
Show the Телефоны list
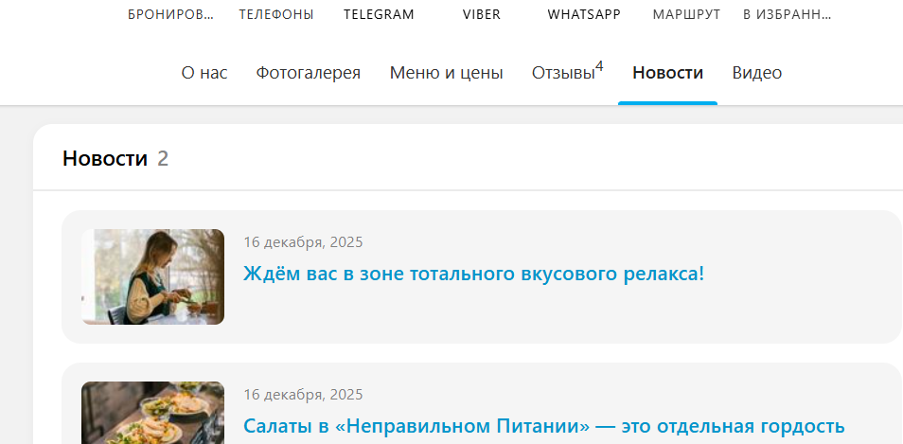(276, 15)
